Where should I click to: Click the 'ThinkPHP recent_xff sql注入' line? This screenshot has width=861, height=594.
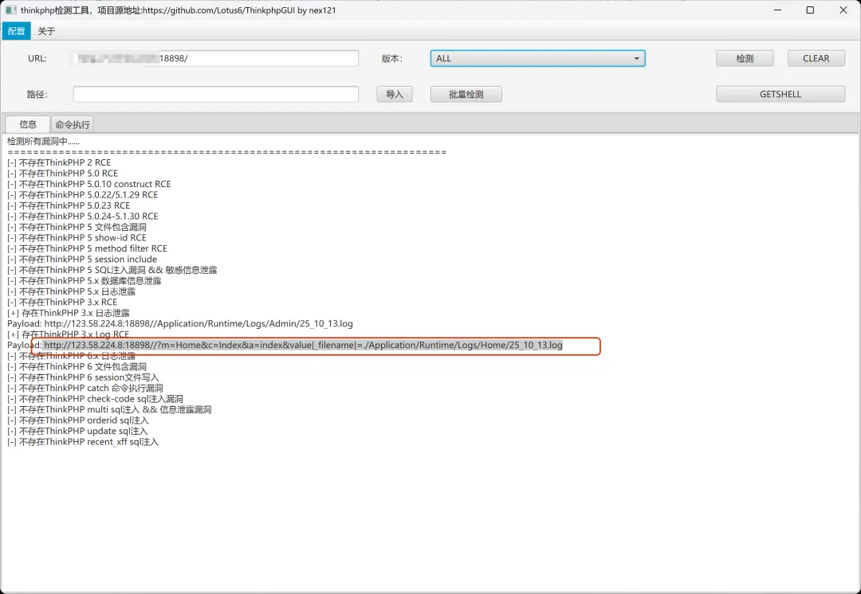[x=83, y=442]
